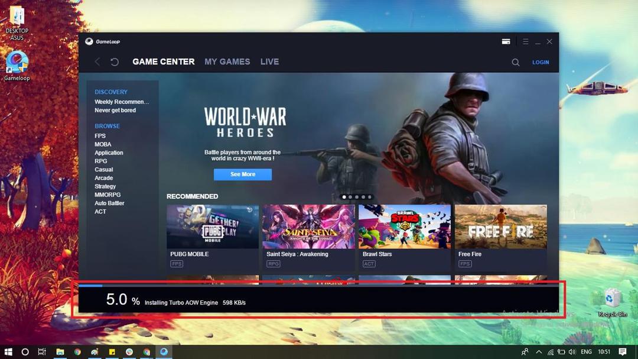Click the refresh icon in Gameloop

(115, 62)
